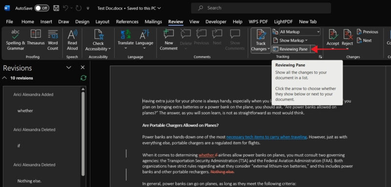This screenshot has width=391, height=187.
Task: Click the Language icon
Action: 144,34
